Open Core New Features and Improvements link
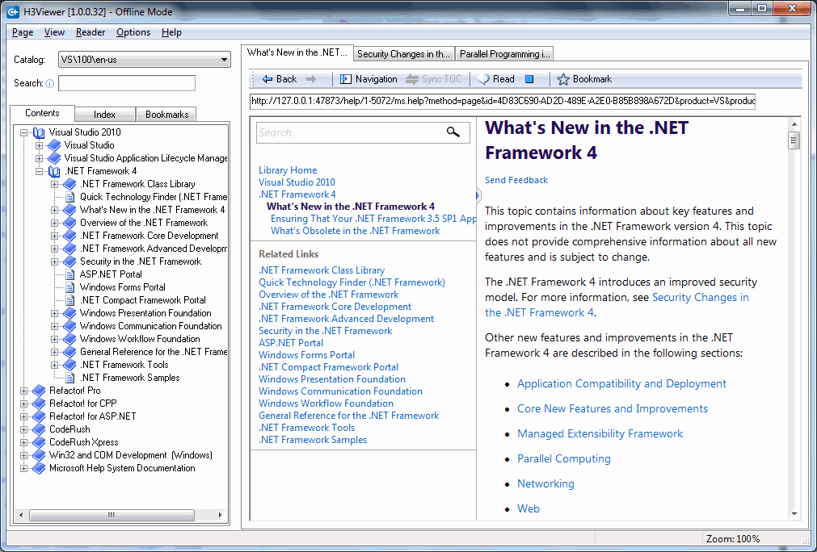 click(613, 408)
